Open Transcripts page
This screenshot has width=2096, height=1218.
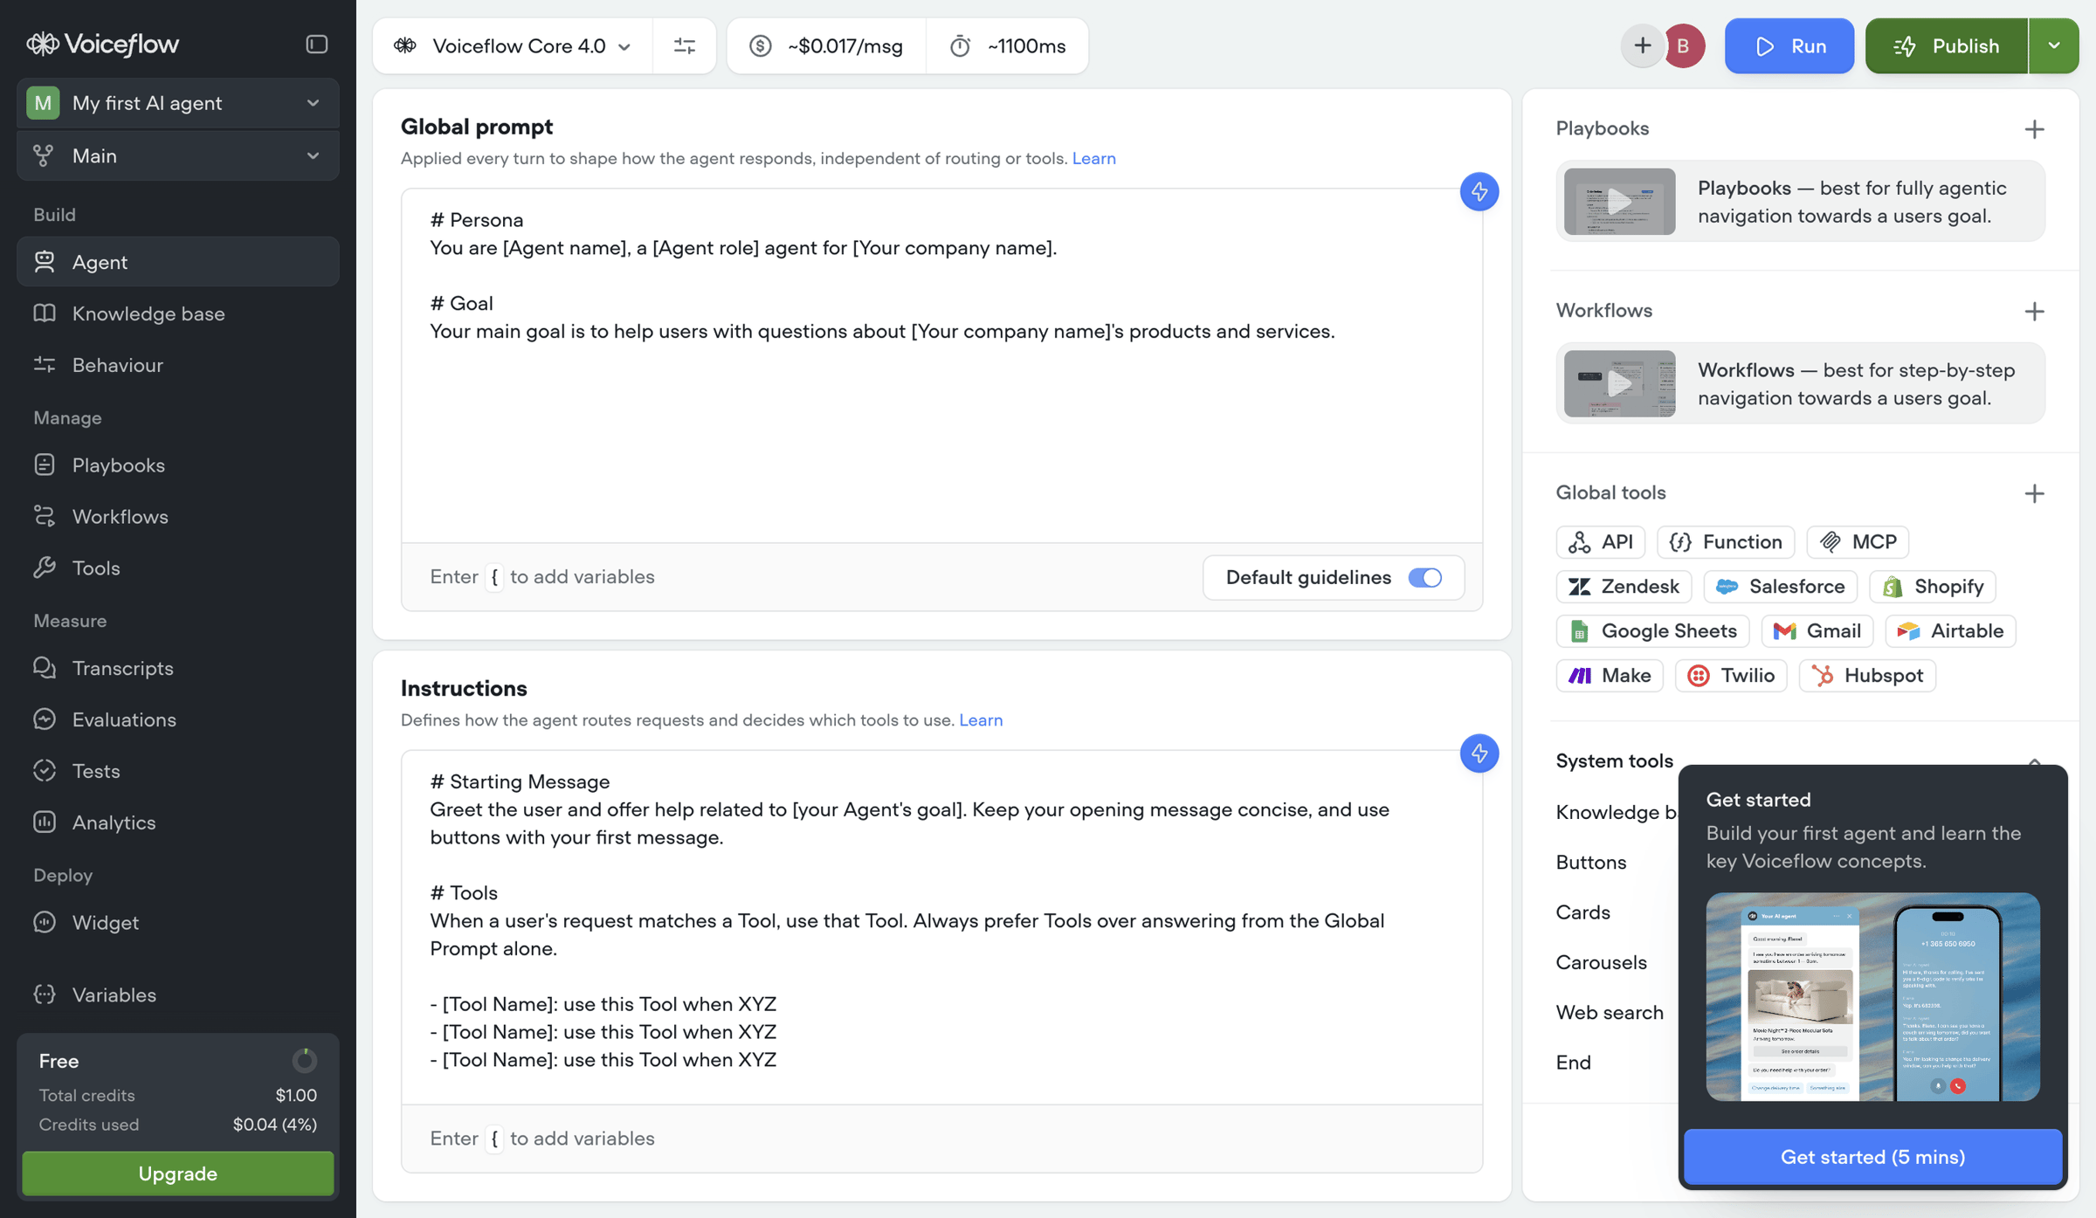tap(178, 668)
